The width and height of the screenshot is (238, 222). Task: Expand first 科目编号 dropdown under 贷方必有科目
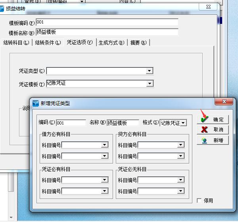181,145
